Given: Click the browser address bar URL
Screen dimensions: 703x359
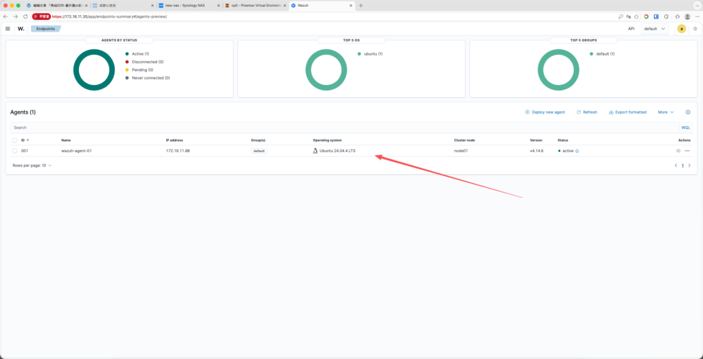Looking at the screenshot, I should (x=109, y=16).
